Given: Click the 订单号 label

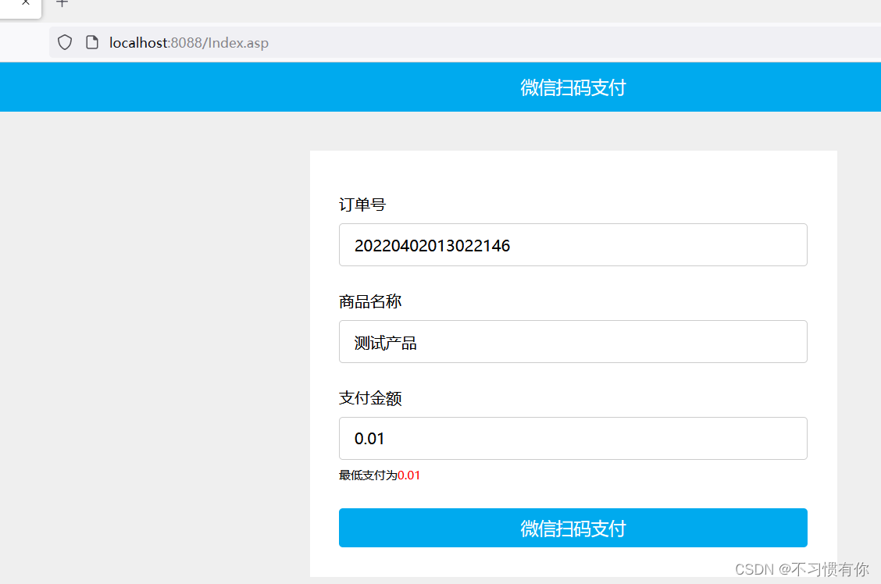Looking at the screenshot, I should pos(362,205).
